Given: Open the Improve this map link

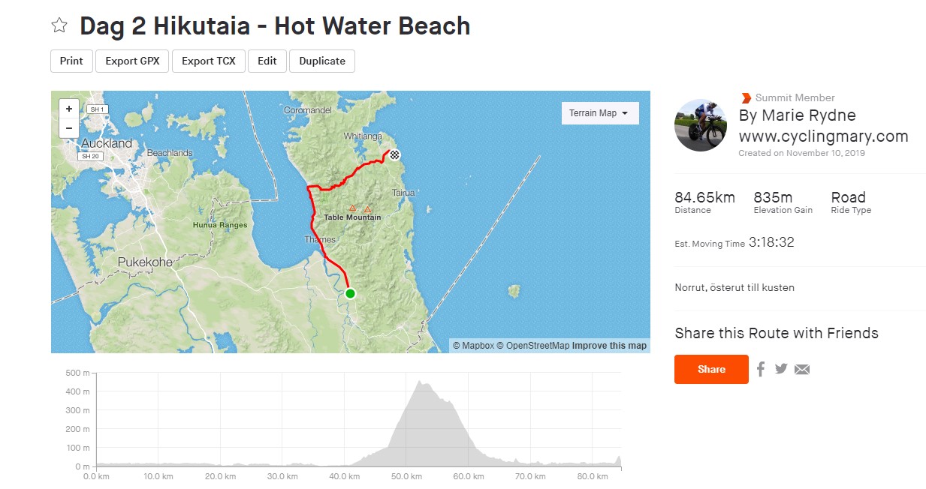Looking at the screenshot, I should point(612,345).
